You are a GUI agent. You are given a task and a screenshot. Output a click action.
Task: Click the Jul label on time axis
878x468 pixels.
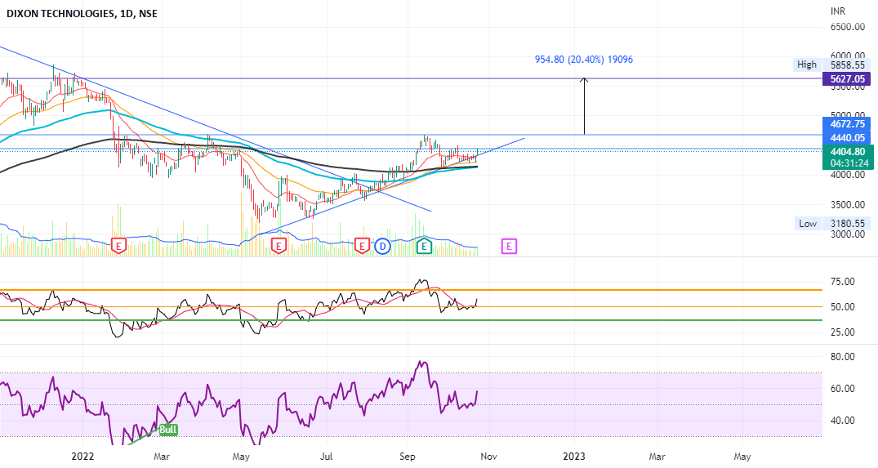tap(326, 457)
